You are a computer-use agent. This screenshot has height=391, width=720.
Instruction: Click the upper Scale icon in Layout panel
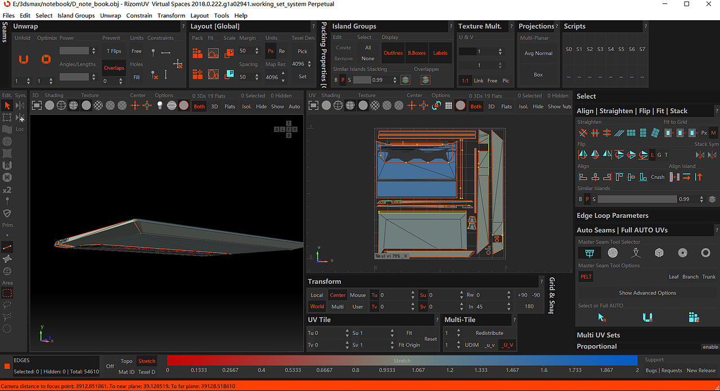coord(229,53)
